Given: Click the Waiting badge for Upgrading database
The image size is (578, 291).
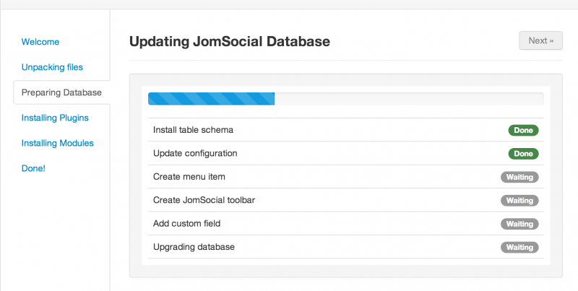Looking at the screenshot, I should (519, 247).
